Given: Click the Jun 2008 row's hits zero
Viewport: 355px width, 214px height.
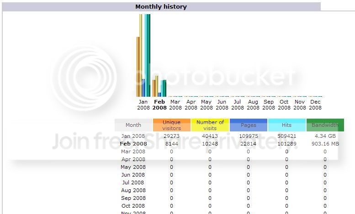Looking at the screenshot, I should (x=286, y=175).
